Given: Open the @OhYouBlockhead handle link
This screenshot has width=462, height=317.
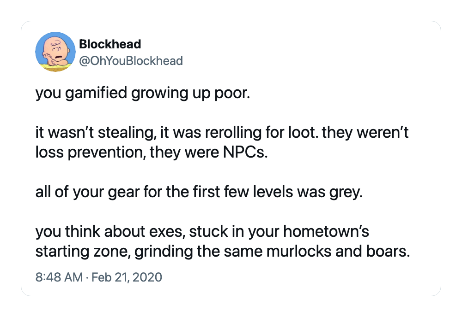Looking at the screenshot, I should coord(131,61).
